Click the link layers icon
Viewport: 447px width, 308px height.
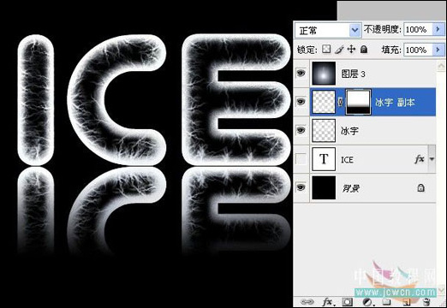[x=307, y=302]
